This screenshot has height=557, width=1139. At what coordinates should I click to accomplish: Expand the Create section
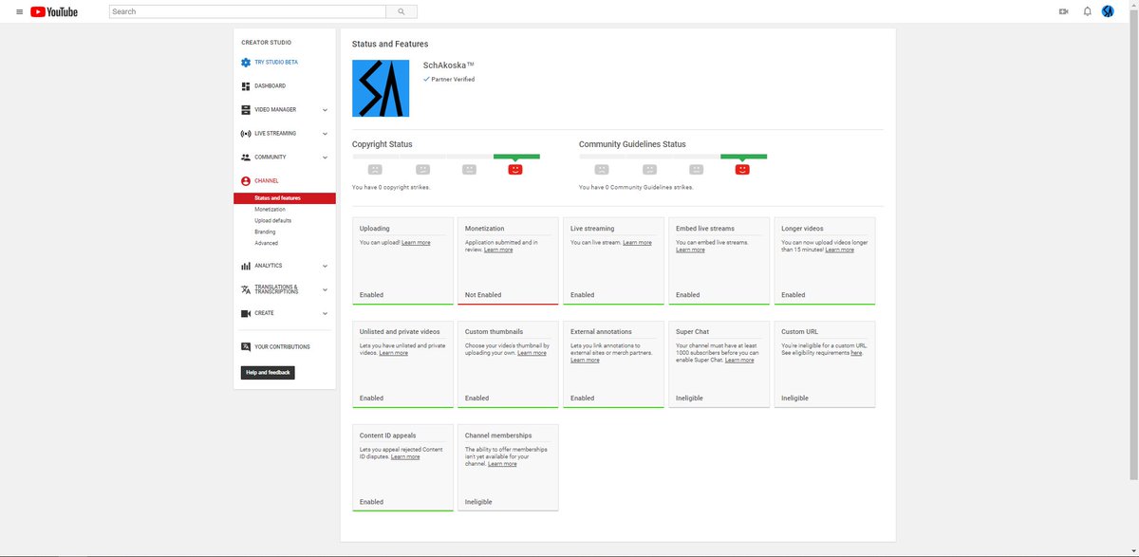click(325, 313)
